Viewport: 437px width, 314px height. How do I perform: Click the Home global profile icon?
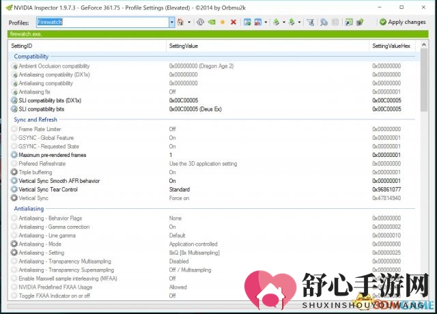click(180, 22)
